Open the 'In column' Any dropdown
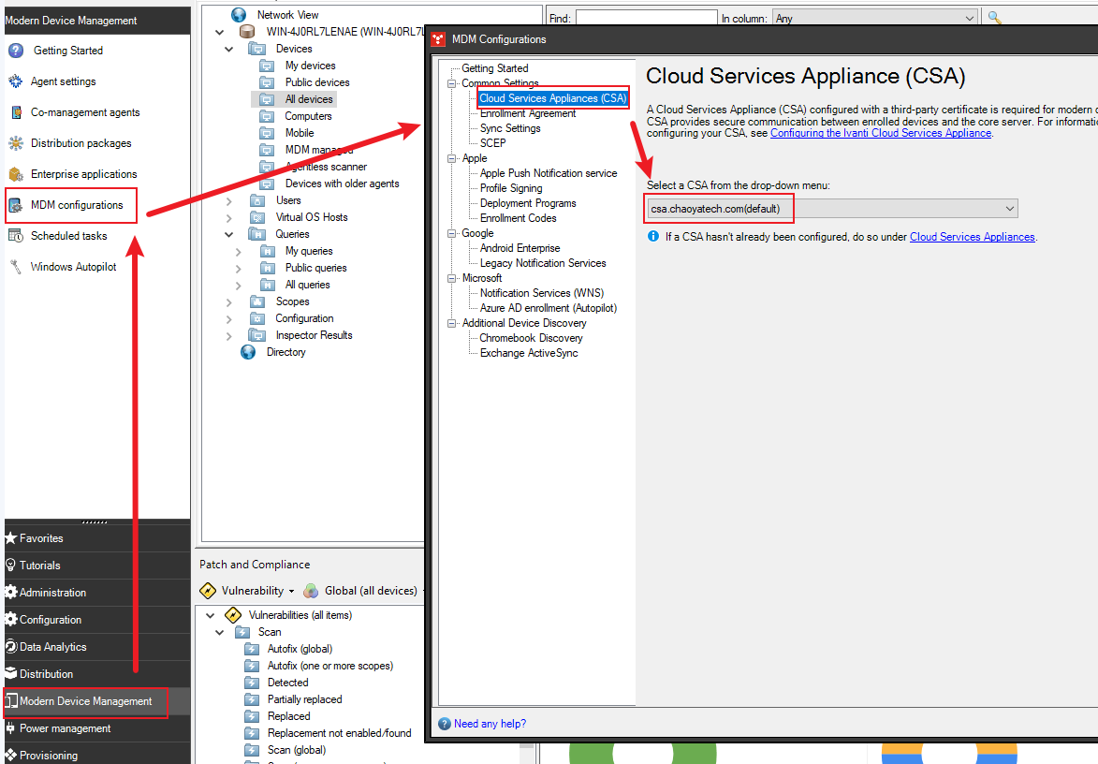This screenshot has width=1098, height=764. point(873,18)
